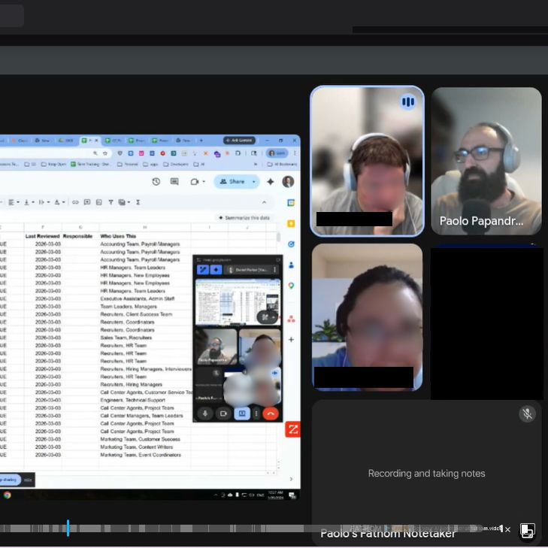
Task: Toggle the camera in Meet popup
Action: (223, 413)
